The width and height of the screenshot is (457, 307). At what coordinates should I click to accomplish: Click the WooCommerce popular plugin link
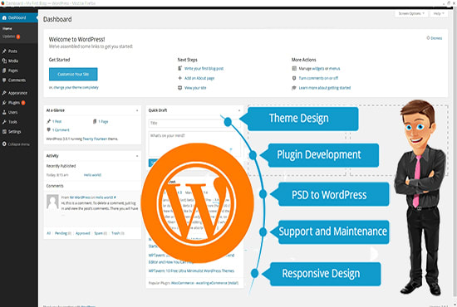pos(204,283)
